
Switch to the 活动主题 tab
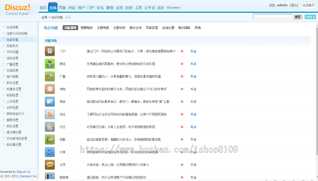168,28
